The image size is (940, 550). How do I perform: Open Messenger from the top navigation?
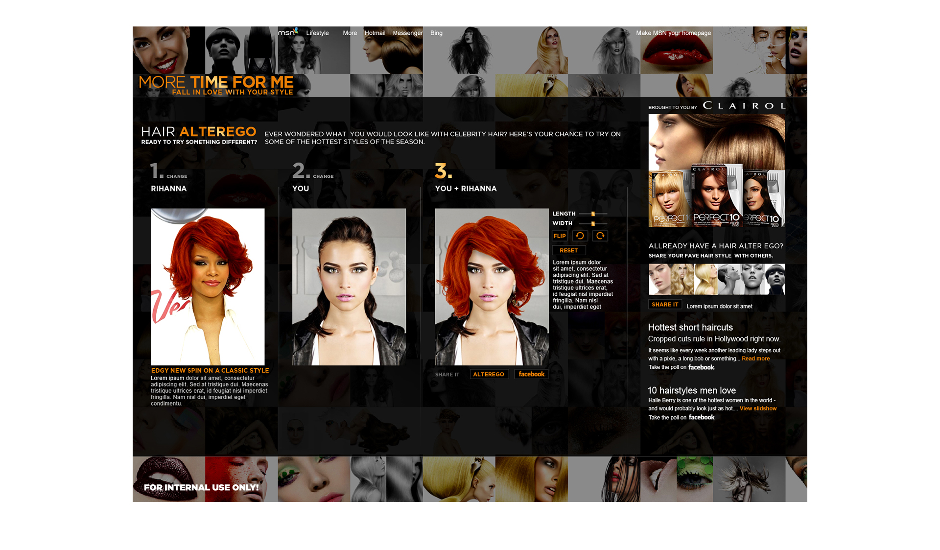(x=407, y=33)
